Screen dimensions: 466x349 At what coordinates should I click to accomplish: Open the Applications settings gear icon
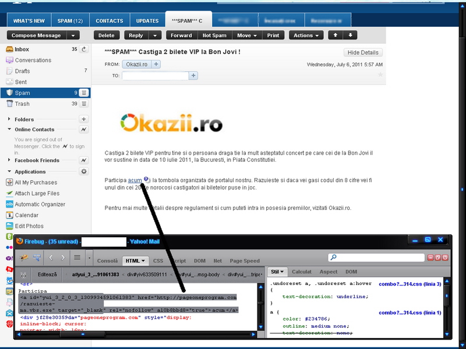[84, 172]
